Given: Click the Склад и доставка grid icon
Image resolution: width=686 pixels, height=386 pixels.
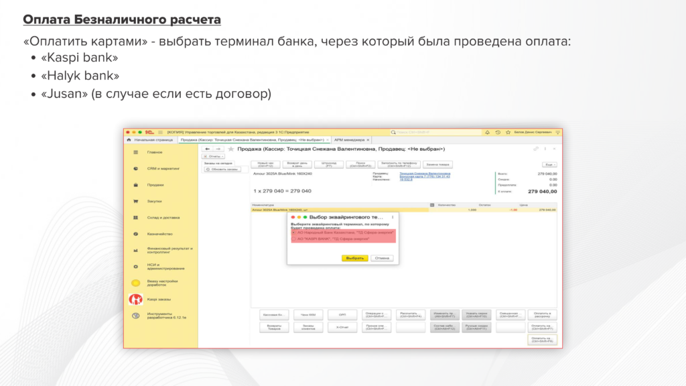Looking at the screenshot, I should click(x=135, y=218).
